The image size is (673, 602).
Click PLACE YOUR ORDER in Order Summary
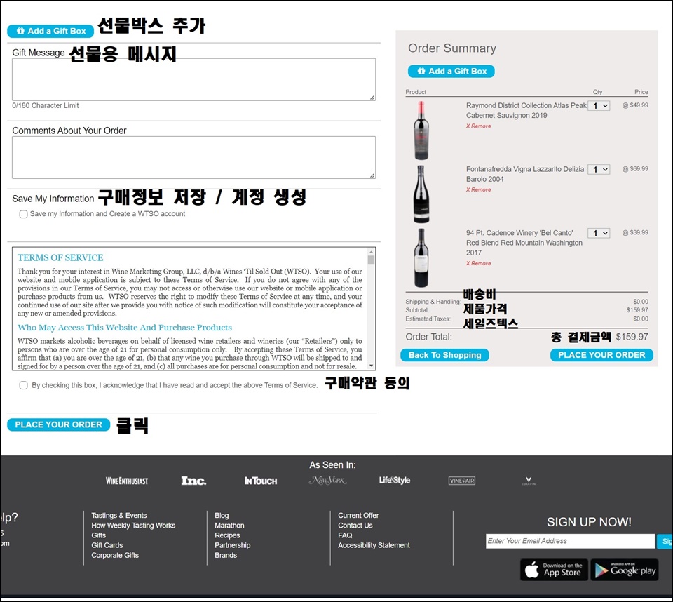(x=601, y=355)
